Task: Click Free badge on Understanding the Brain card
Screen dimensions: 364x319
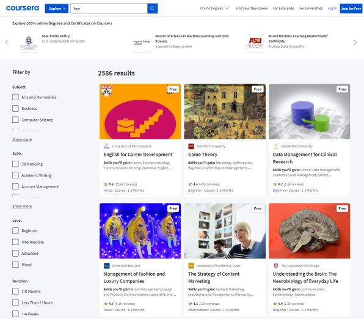Action: coord(342,208)
